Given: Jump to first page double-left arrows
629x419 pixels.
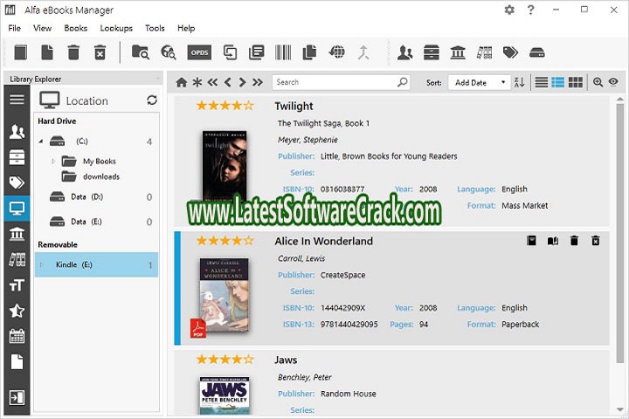Looking at the screenshot, I should [x=212, y=83].
